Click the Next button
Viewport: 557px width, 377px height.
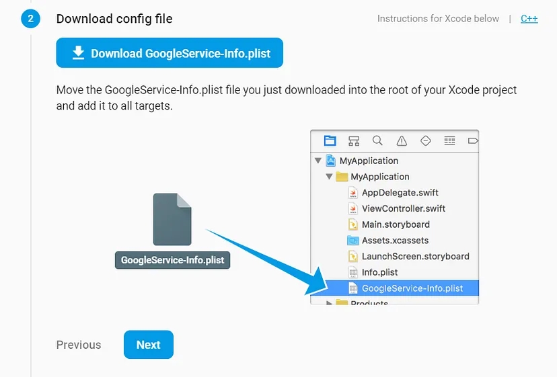coord(148,345)
